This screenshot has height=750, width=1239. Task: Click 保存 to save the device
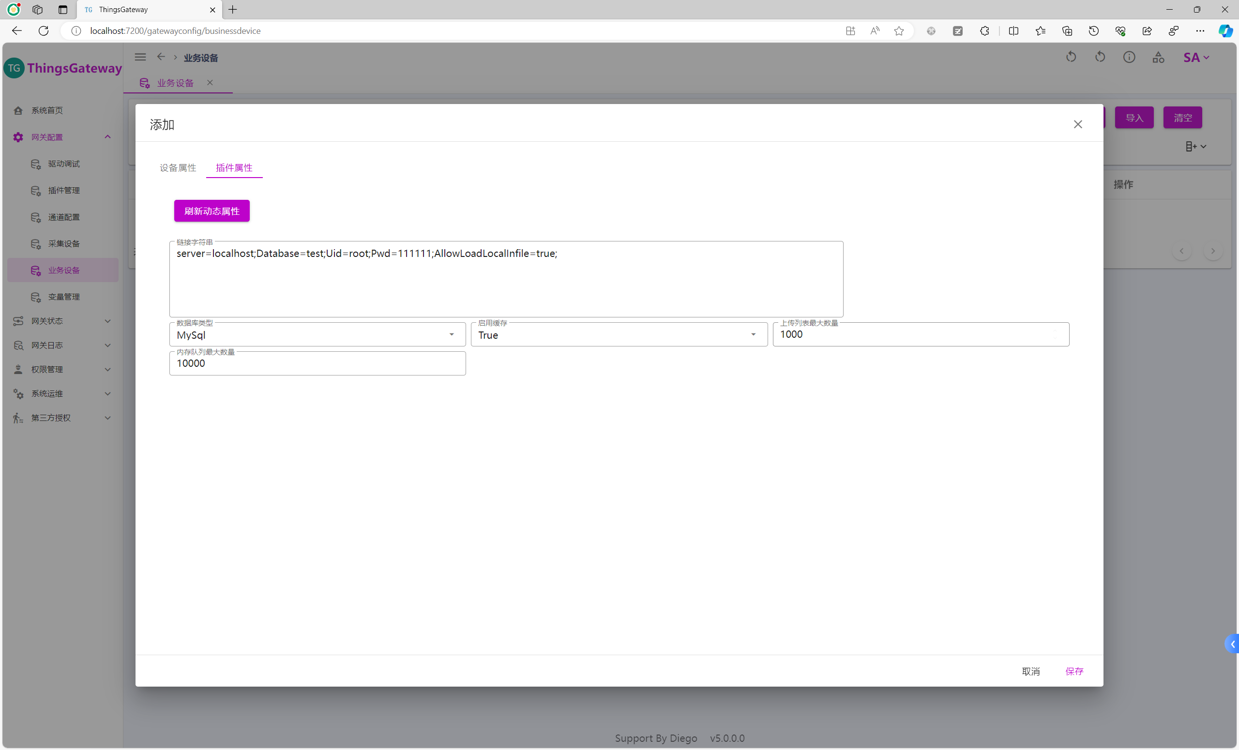(1074, 671)
